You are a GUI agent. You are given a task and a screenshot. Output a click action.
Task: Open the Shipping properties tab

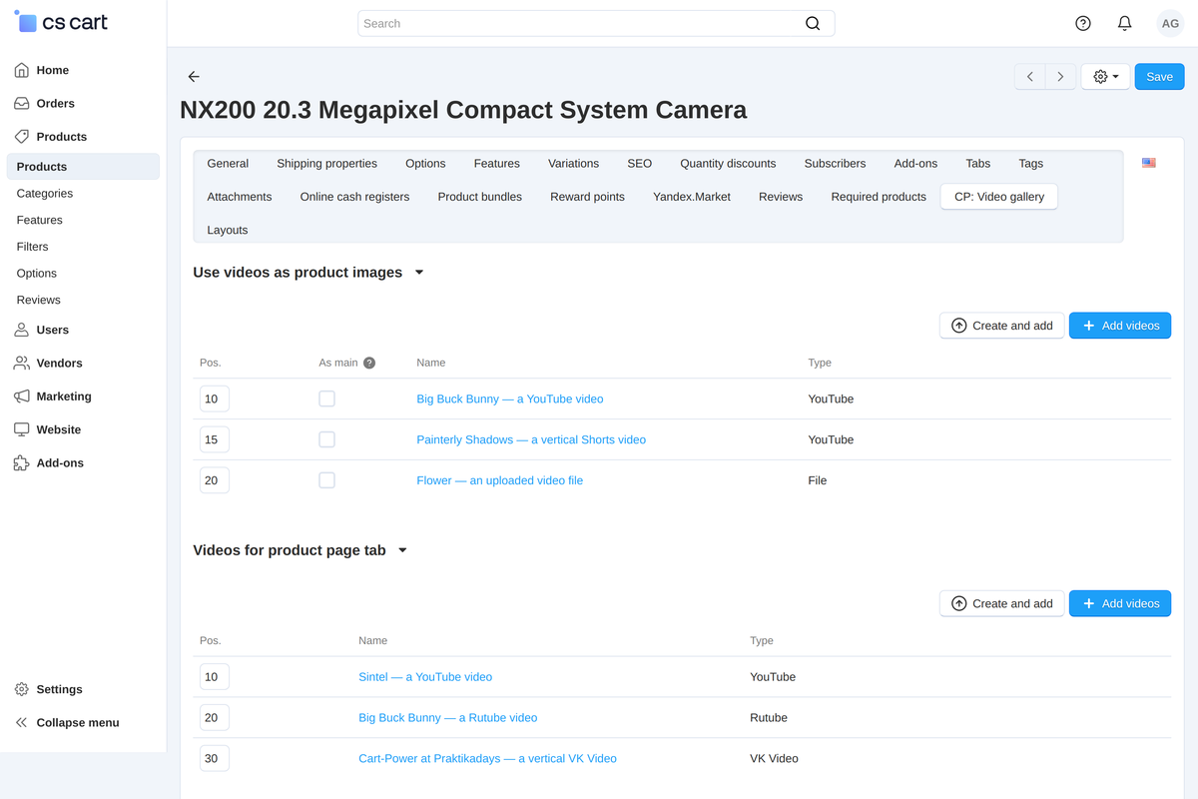coord(327,164)
